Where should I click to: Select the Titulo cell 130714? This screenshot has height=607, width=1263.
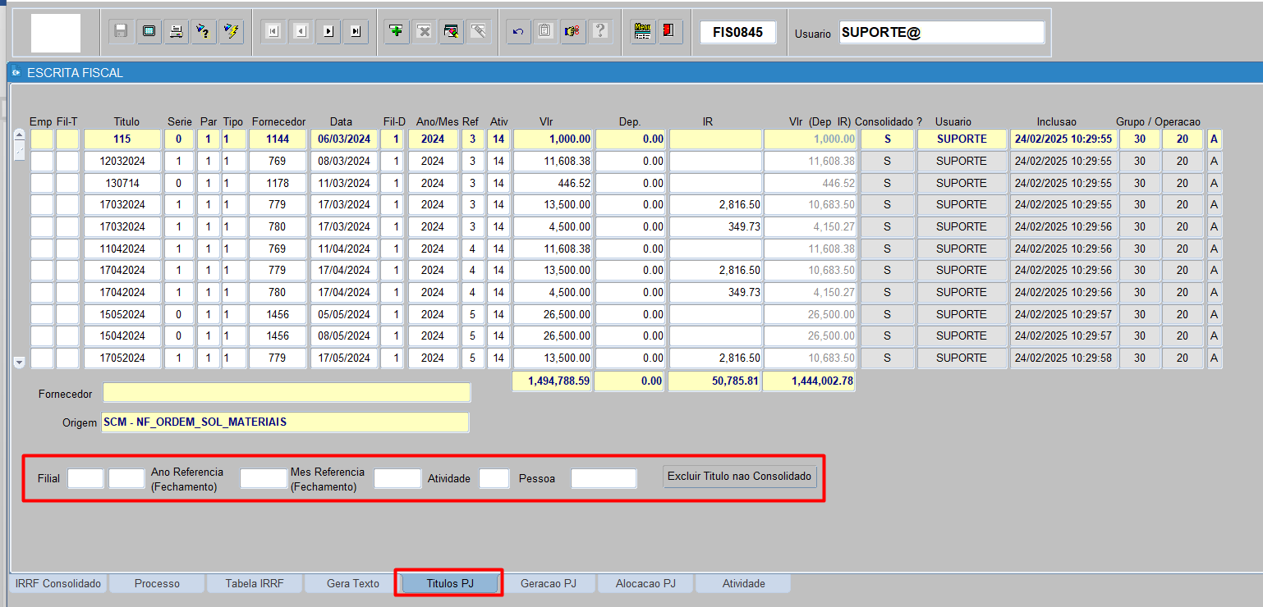click(x=122, y=183)
